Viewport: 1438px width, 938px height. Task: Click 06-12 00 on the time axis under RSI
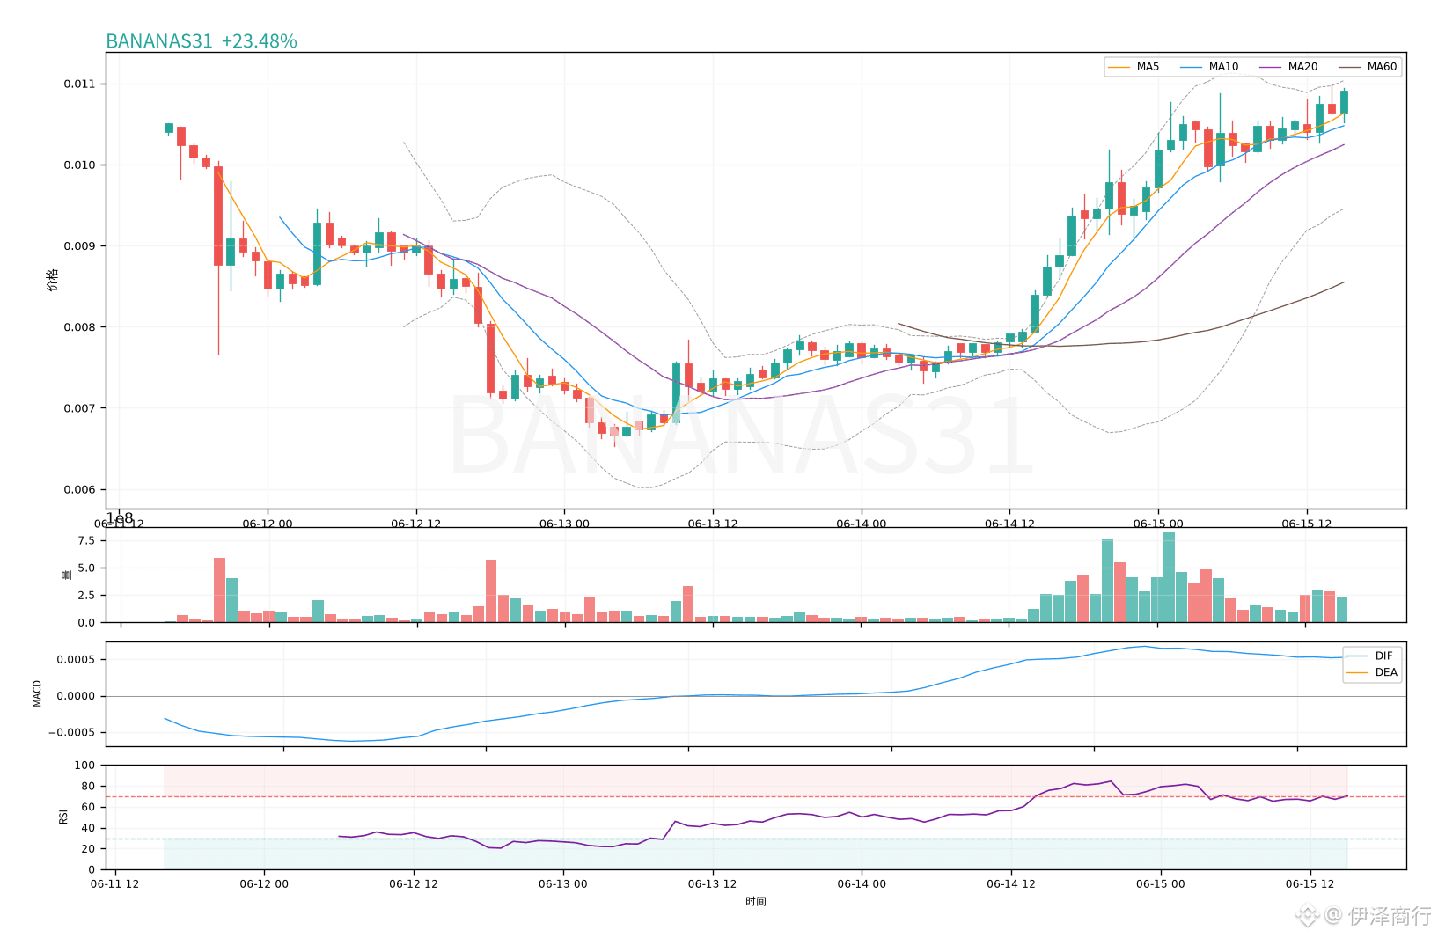point(264,884)
